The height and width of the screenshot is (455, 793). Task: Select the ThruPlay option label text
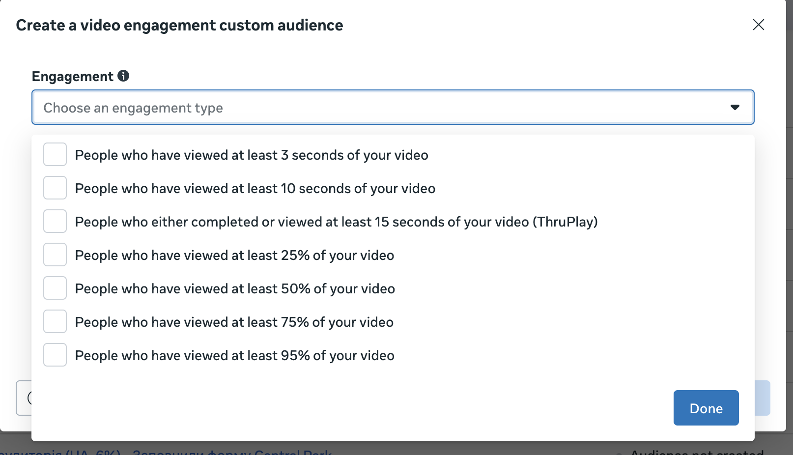pyautogui.click(x=336, y=222)
